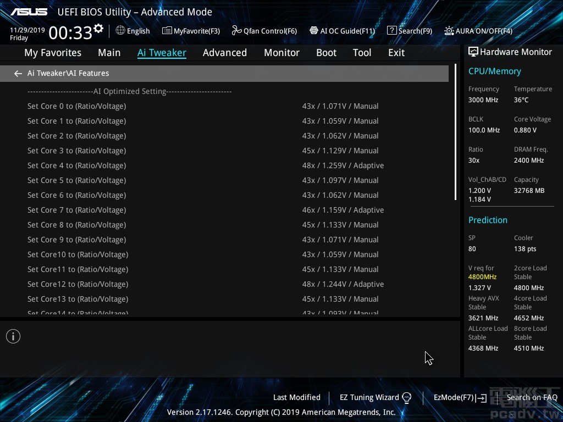Viewport: 563px width, 422px height.
Task: Open the Monitor tab
Action: [x=281, y=53]
